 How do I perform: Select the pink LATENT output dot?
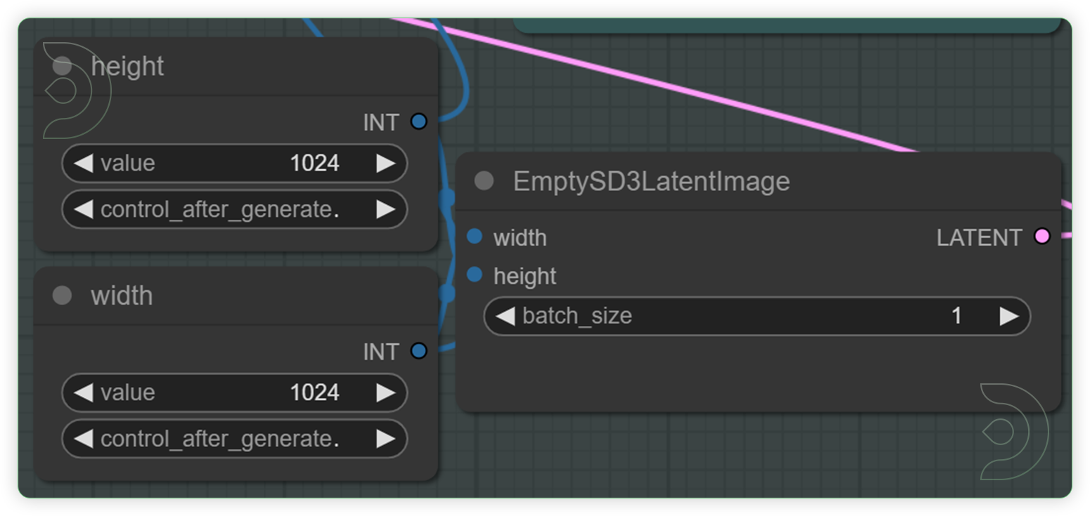pyautogui.click(x=1043, y=237)
